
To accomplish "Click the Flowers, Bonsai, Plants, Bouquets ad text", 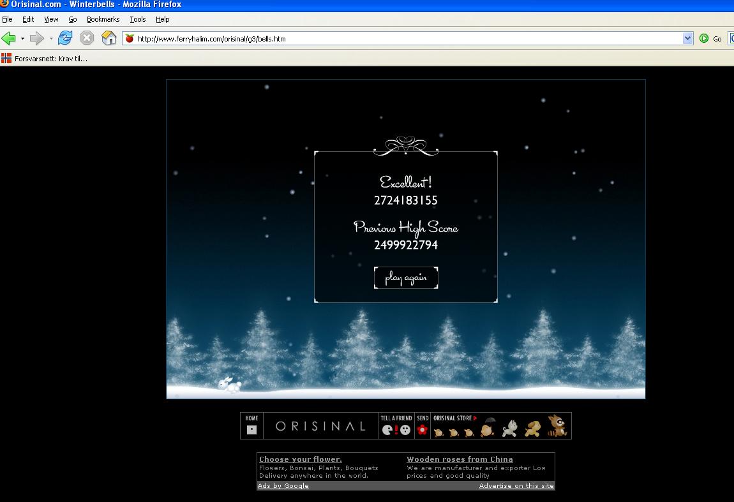I will pos(318,468).
